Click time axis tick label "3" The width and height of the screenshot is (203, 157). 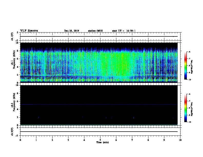point(68,140)
